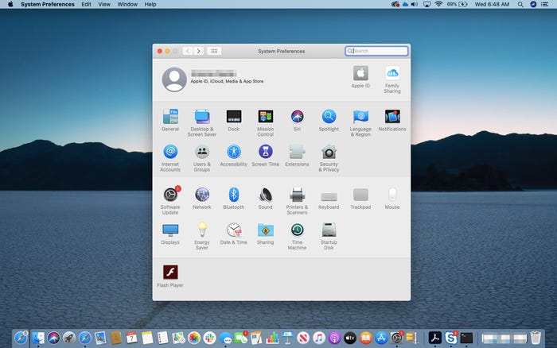
Task: Click the Show All grid button
Action: click(214, 51)
